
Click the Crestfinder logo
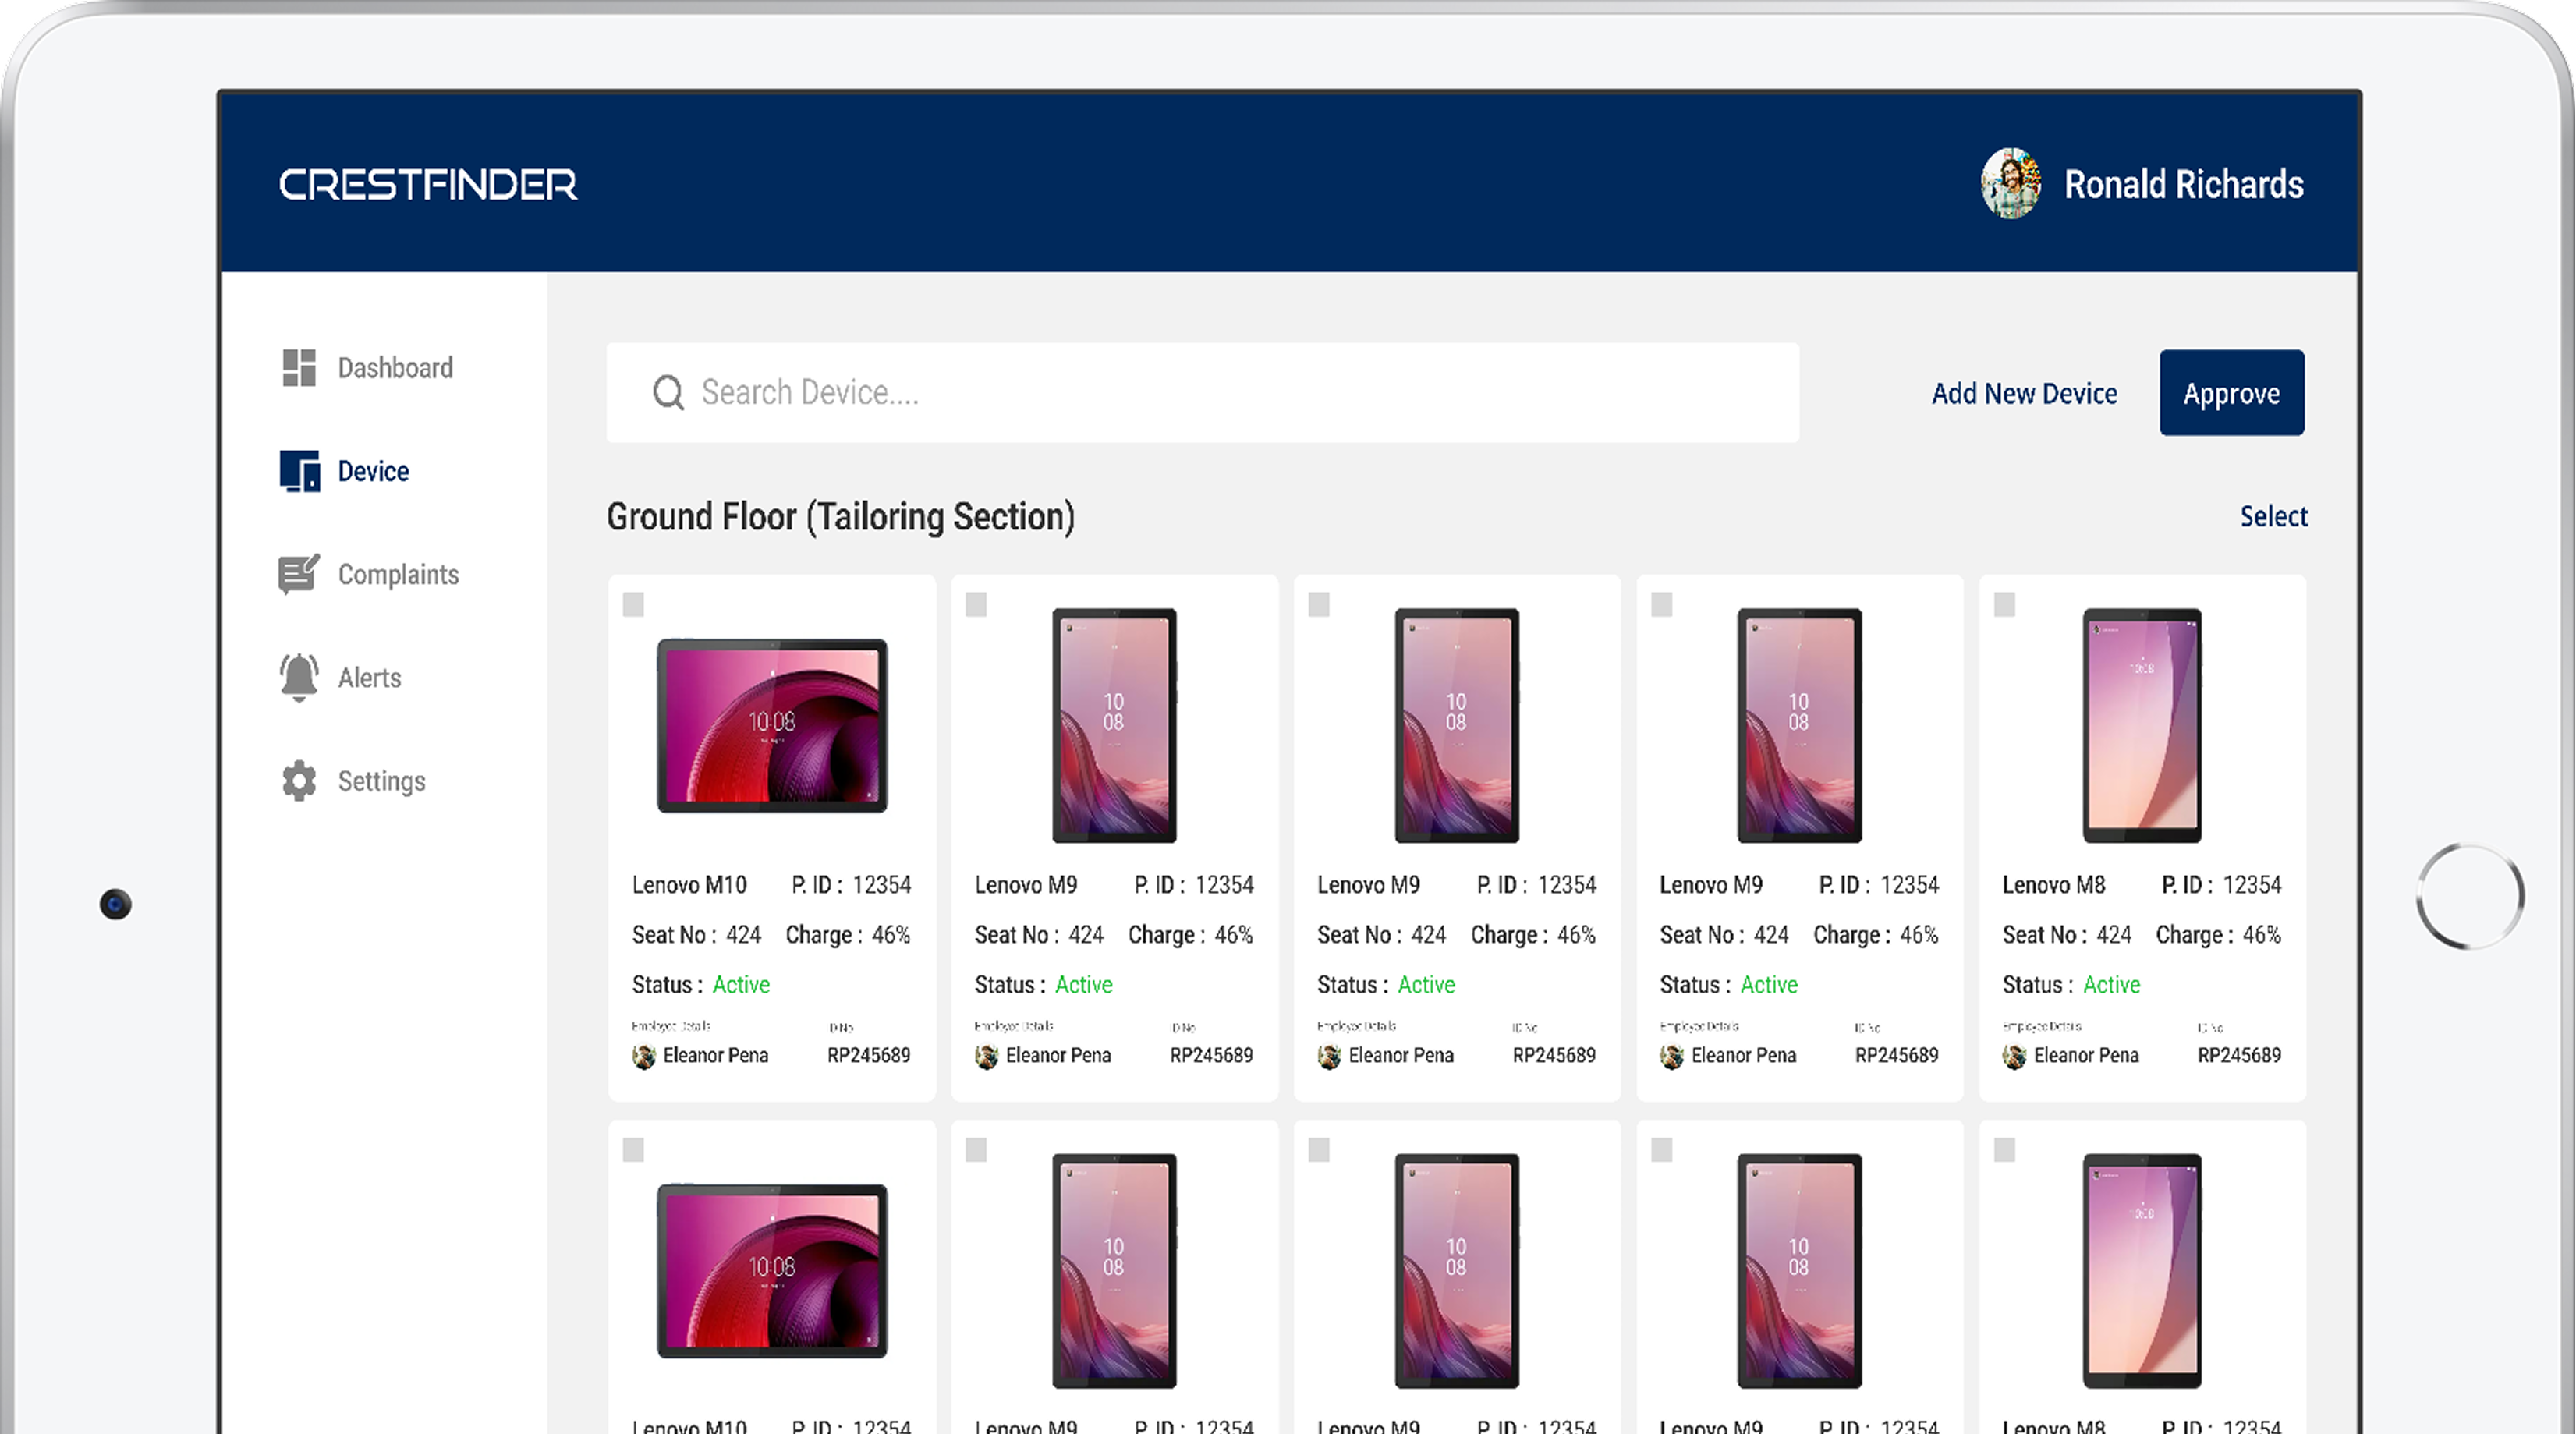click(x=427, y=184)
